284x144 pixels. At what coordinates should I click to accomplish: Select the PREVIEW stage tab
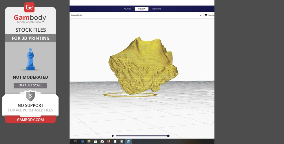point(141,9)
